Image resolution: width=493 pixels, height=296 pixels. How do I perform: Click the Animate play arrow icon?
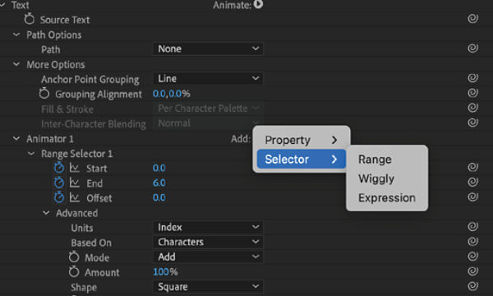pyautogui.click(x=258, y=4)
